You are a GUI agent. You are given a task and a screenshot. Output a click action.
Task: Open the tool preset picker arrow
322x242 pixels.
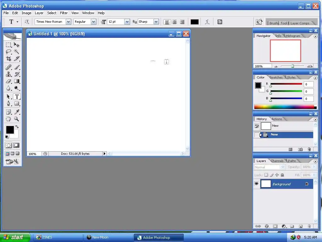tap(18, 22)
